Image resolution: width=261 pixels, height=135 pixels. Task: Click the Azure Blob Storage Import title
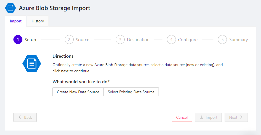[55, 8]
